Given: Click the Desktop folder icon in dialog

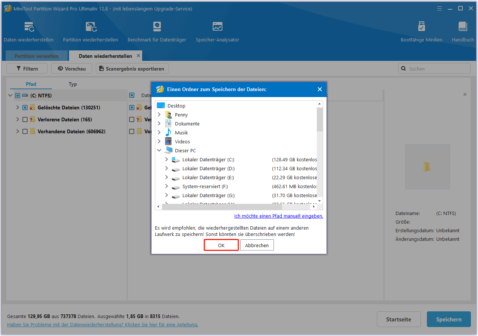Looking at the screenshot, I should pos(161,106).
